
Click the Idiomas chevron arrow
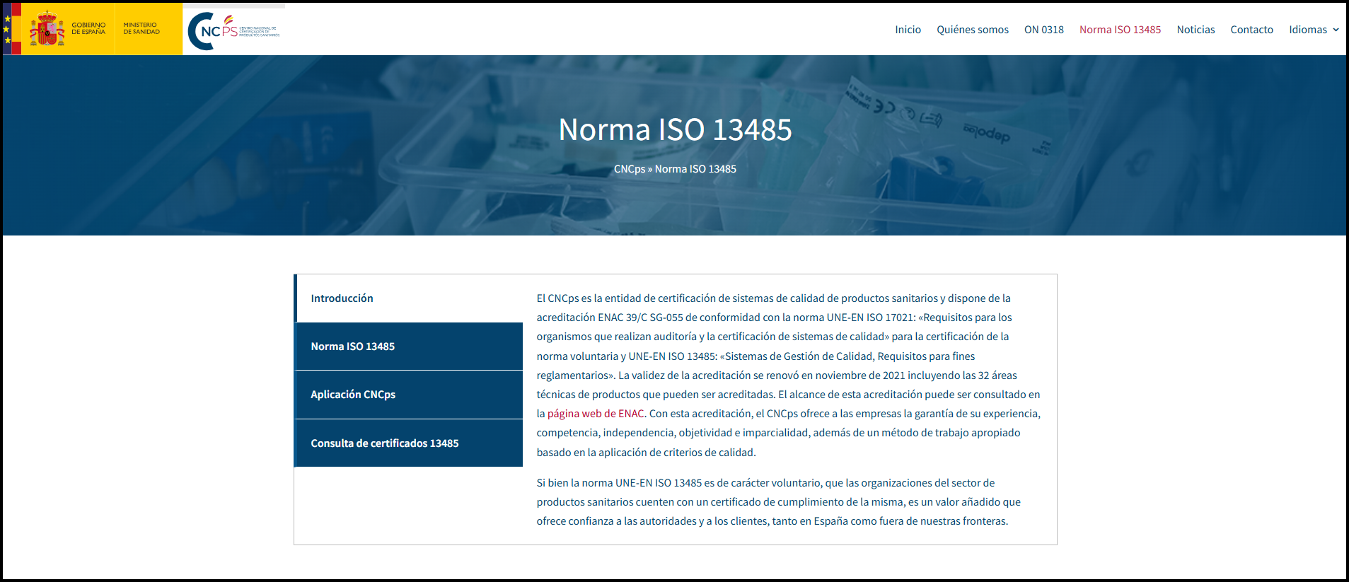click(1336, 30)
